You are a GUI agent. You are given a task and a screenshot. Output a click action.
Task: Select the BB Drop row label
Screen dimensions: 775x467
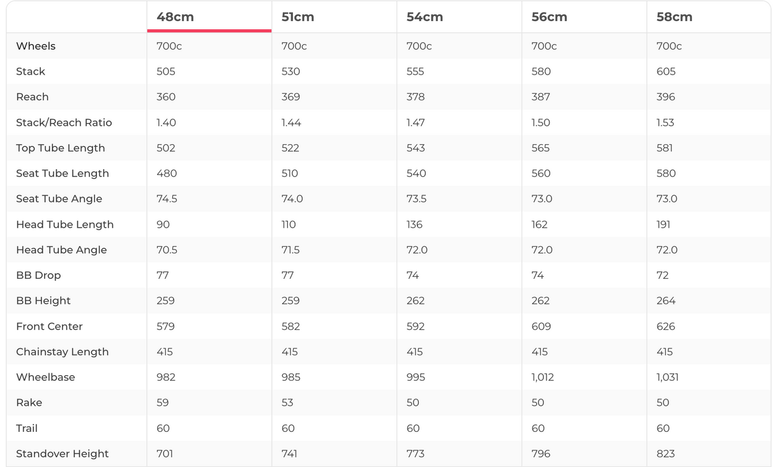click(x=38, y=276)
